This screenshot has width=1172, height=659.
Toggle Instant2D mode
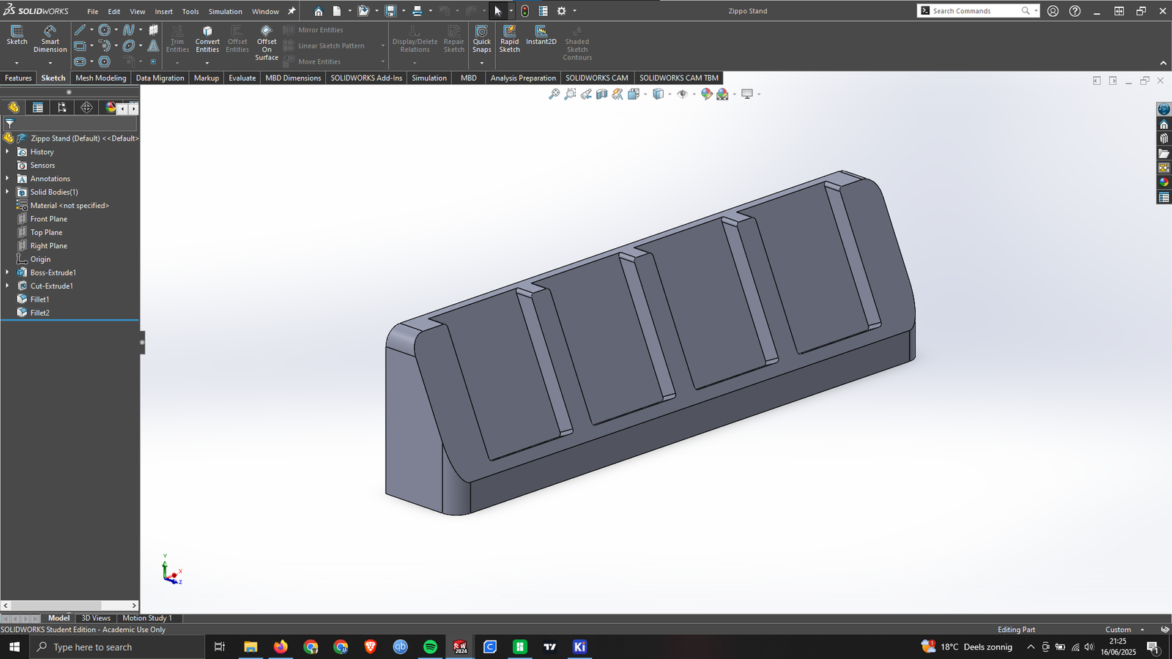point(541,34)
